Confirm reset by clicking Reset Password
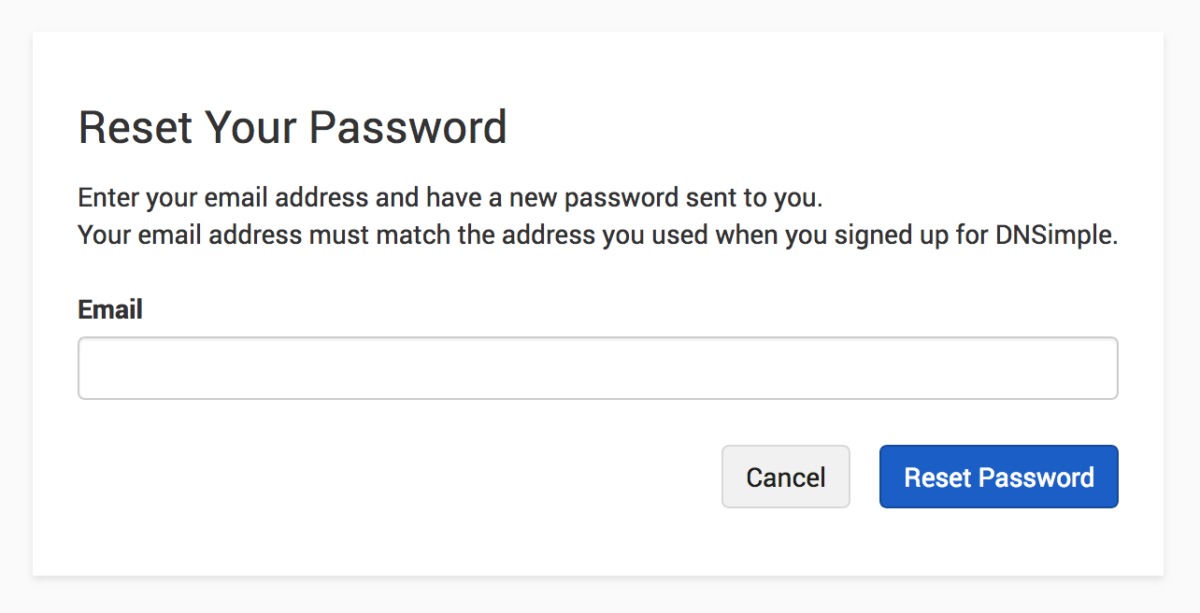This screenshot has height=613, width=1200. 998,477
